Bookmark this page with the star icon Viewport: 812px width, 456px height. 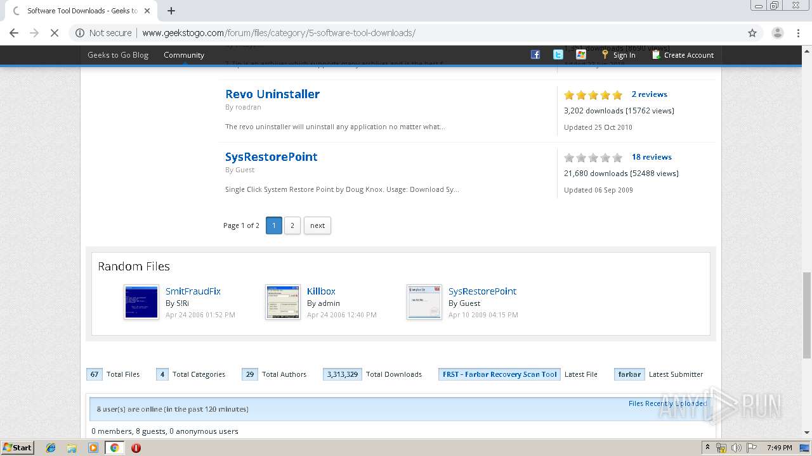752,33
